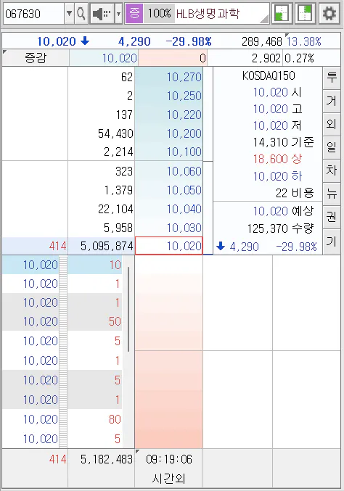Select the 권 side tab
Viewport: 344px width, 491px height.
tap(331, 217)
